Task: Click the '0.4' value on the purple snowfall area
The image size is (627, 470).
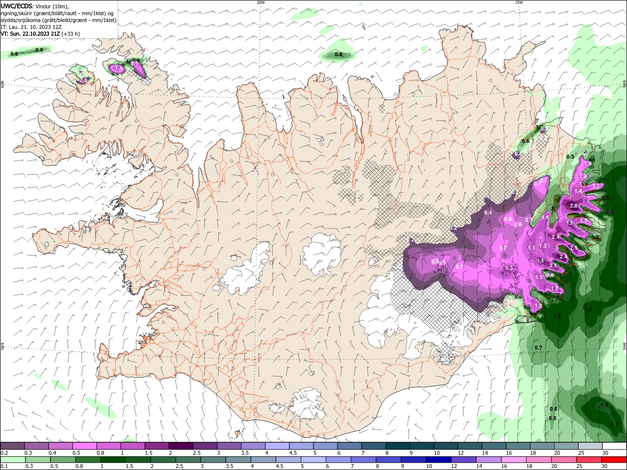Action: coord(488,212)
